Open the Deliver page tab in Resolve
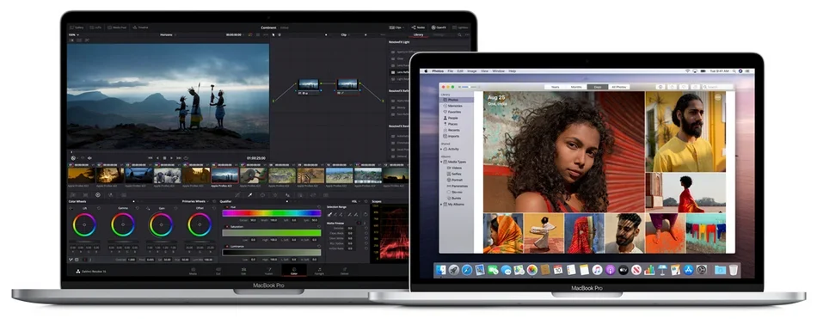The image size is (817, 319). pos(344,271)
